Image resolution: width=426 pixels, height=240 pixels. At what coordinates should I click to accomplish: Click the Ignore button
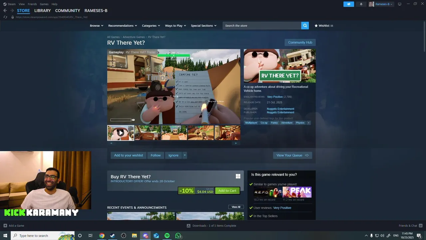coord(173,155)
